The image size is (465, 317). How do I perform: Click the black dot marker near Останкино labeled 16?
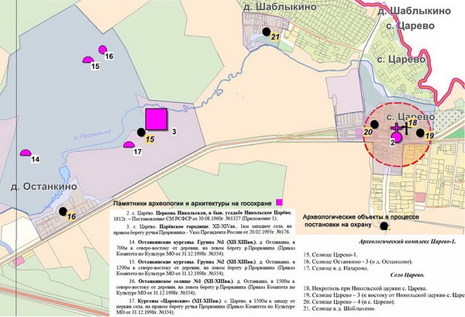pos(61,210)
